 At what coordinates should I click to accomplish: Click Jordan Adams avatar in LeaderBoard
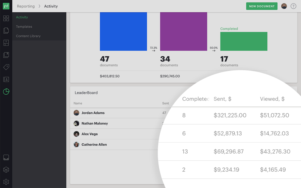click(x=76, y=113)
